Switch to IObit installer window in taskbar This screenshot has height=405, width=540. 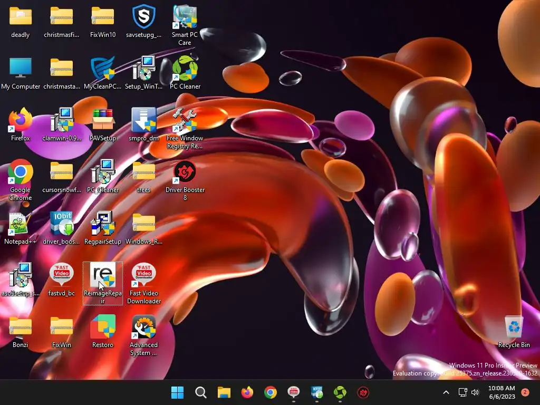click(317, 392)
